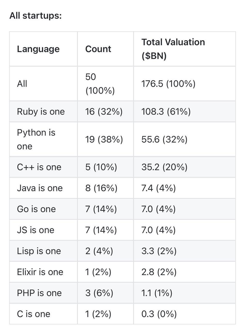Select the 'Elixir is one' cell
This screenshot has height=330, width=245.
click(x=40, y=272)
